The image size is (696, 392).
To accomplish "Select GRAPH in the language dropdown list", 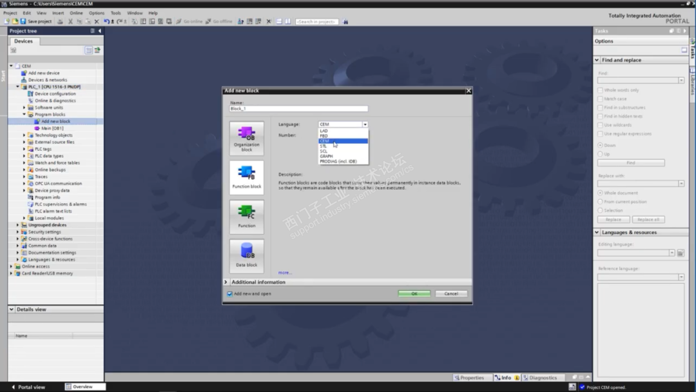I will click(x=326, y=156).
